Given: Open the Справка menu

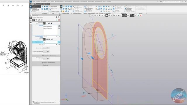Looking at the screenshot, I should point(109,2).
